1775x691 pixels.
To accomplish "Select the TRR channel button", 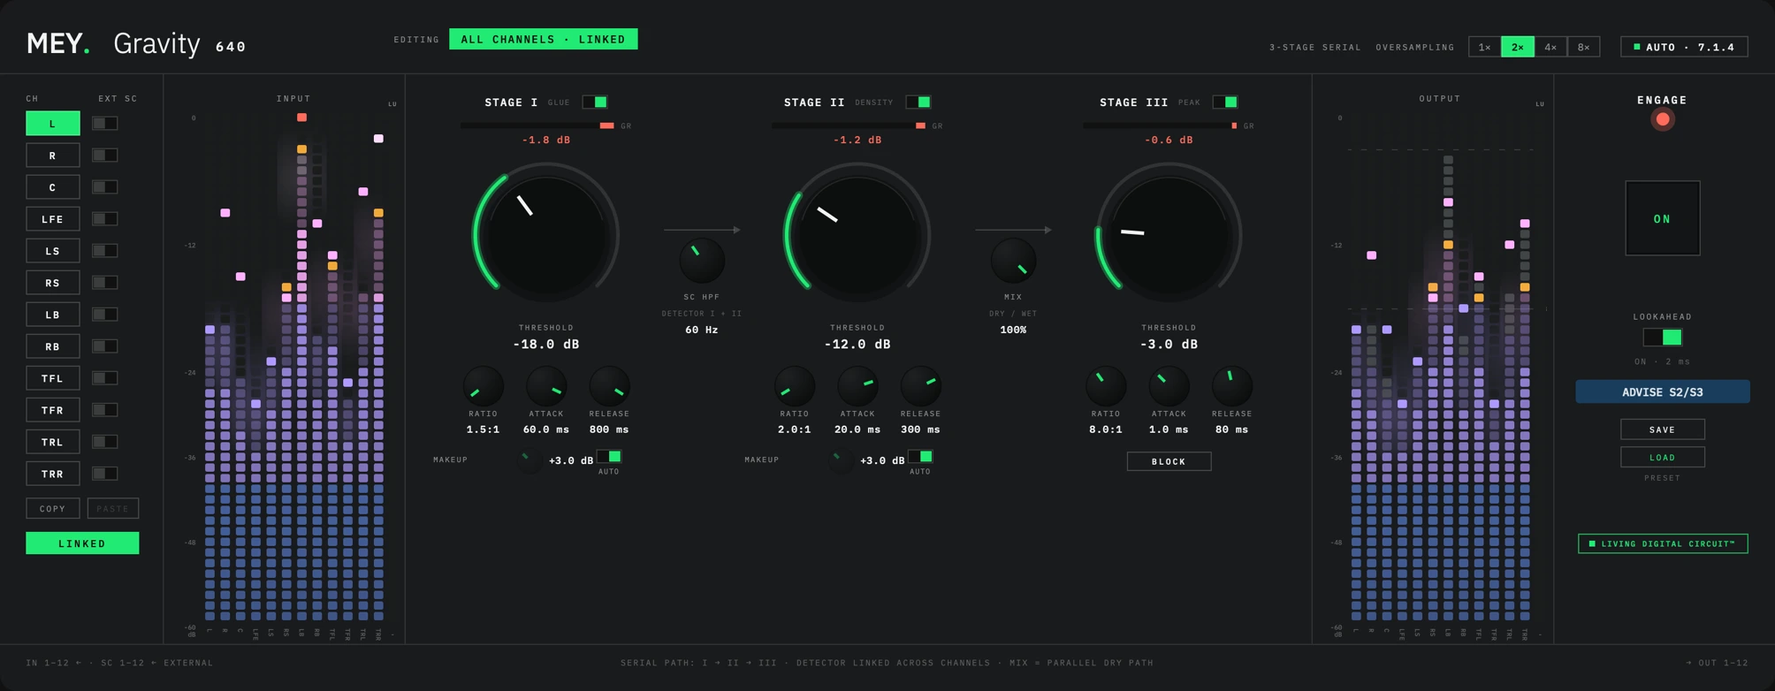I will (x=53, y=474).
